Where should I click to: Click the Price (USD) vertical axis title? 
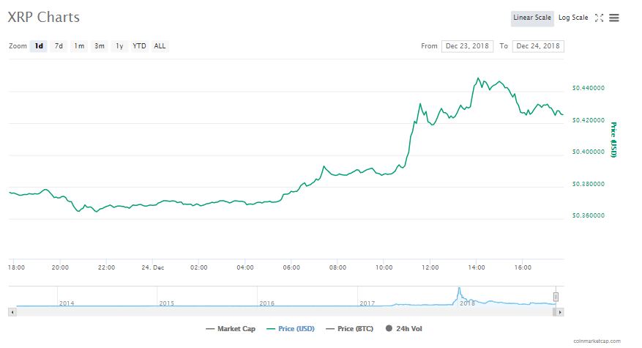click(613, 139)
